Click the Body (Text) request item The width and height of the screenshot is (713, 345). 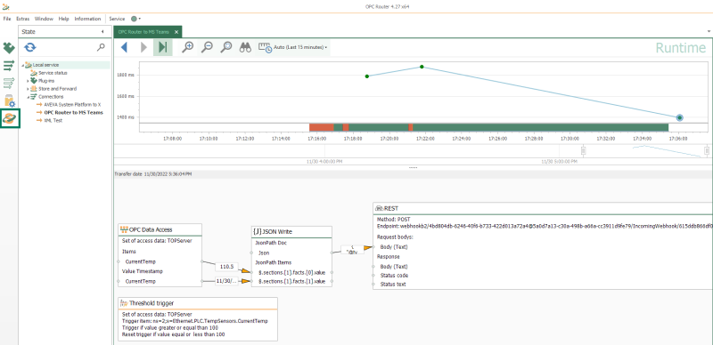(x=394, y=247)
